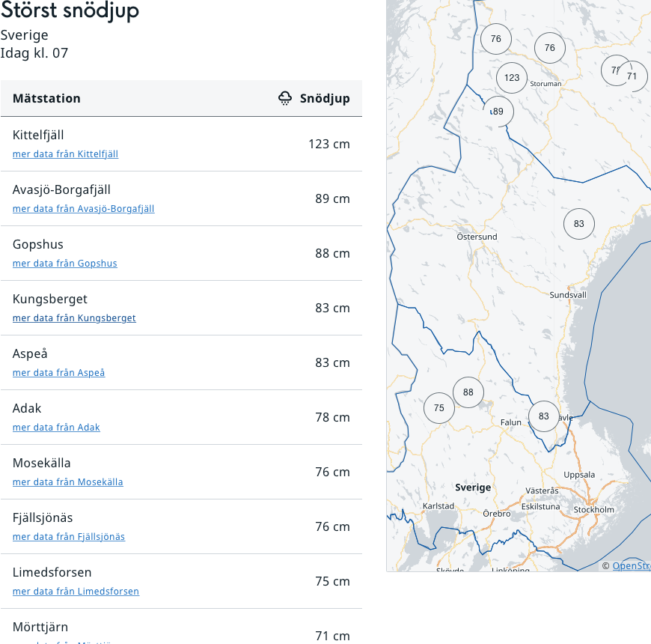This screenshot has height=644, width=651.
Task: Select the 71 marker on the map
Action: 632,76
